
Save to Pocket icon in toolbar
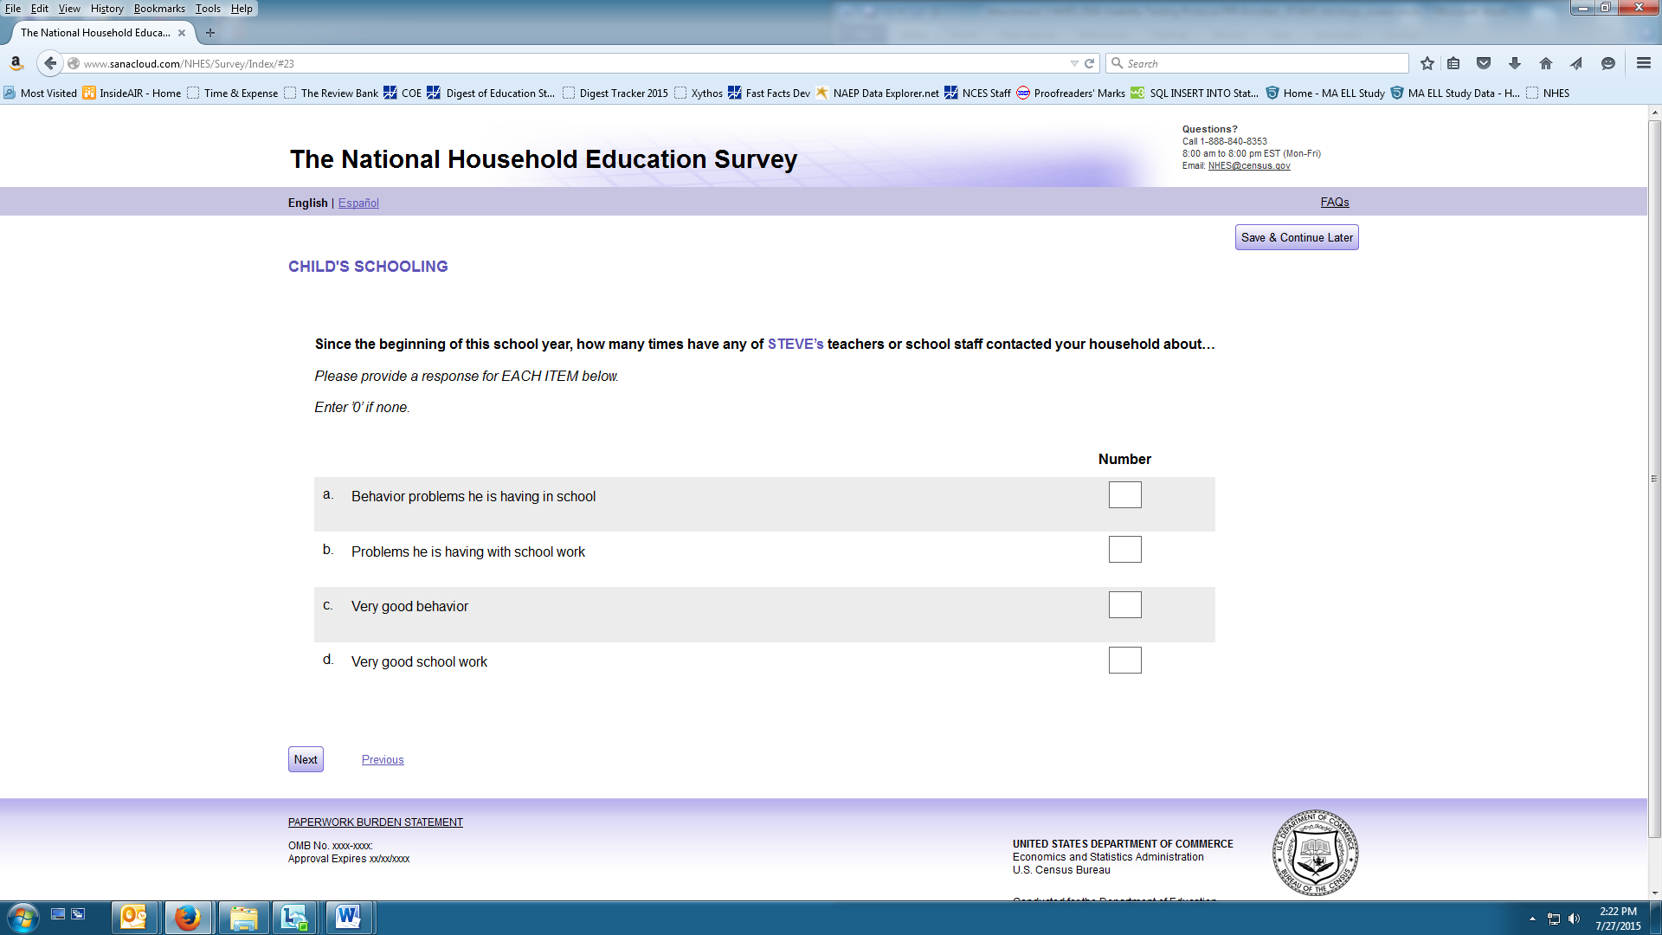1484,63
